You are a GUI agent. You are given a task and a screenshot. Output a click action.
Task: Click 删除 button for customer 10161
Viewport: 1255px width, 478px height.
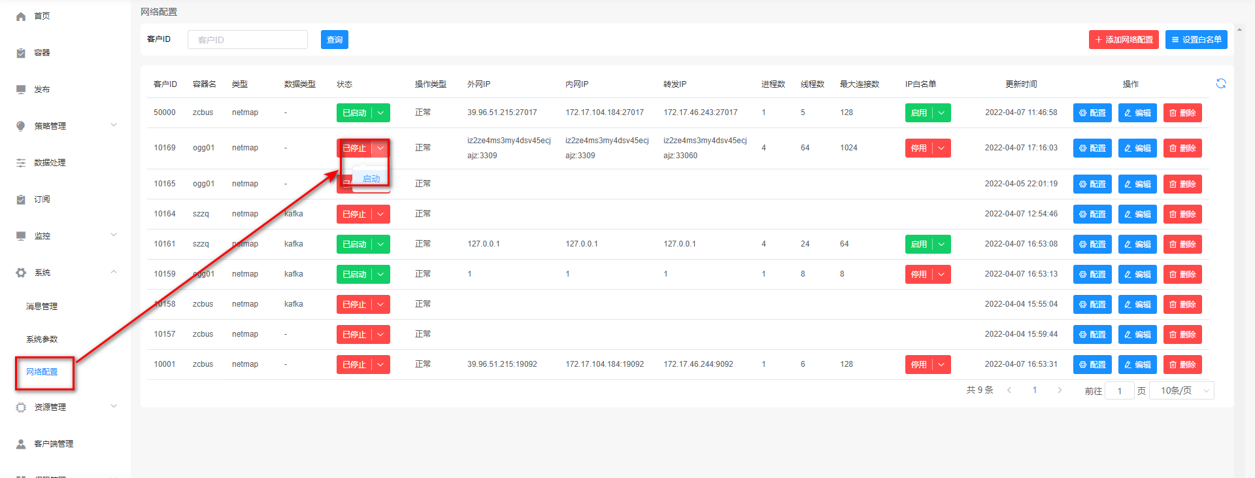tap(1182, 245)
